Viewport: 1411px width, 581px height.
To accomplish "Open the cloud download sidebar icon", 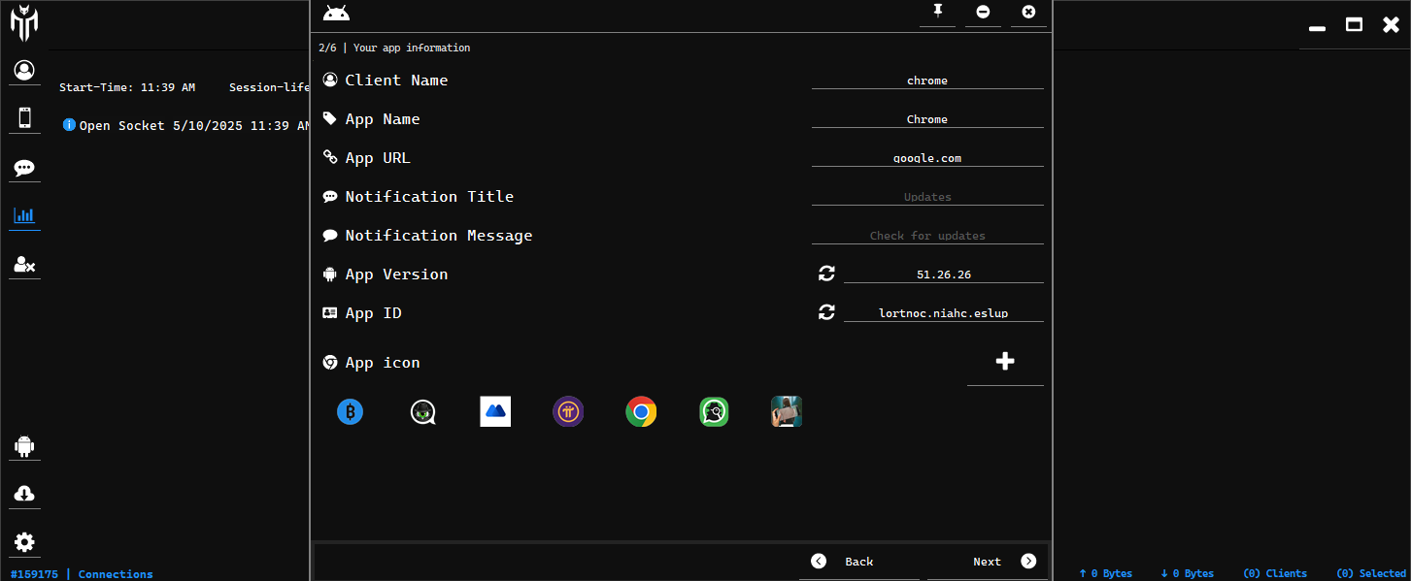I will pyautogui.click(x=24, y=494).
